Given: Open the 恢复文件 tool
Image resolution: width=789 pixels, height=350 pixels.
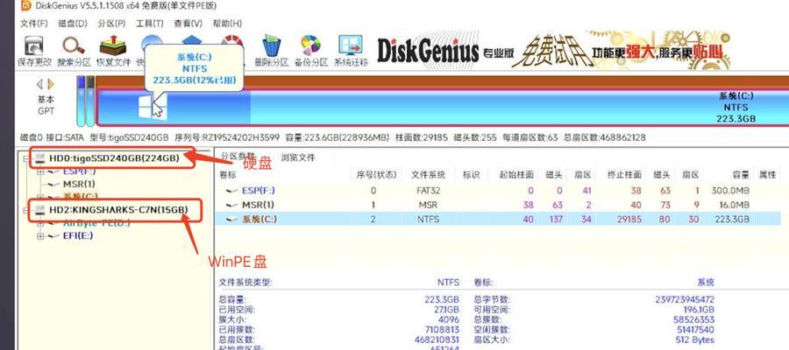Looking at the screenshot, I should pyautogui.click(x=113, y=52).
